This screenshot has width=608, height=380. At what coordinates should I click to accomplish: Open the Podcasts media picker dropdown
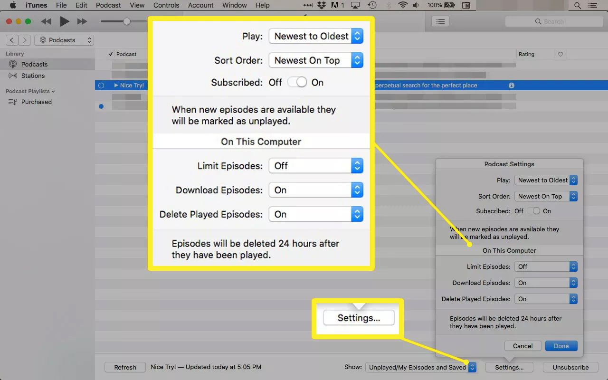[x=64, y=40]
